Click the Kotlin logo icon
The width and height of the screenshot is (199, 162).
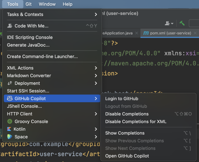9,129
